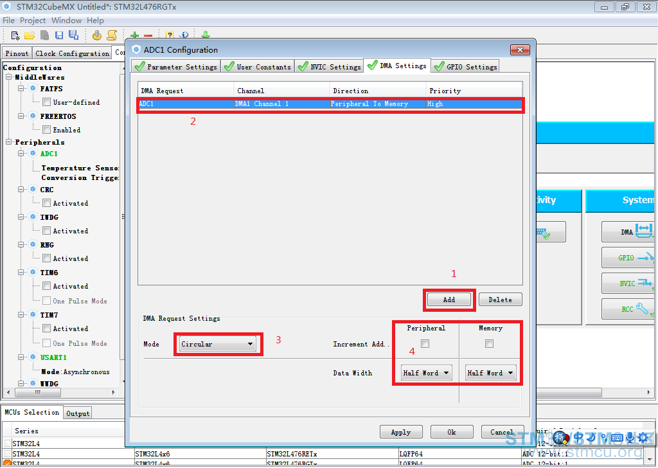
Task: Open the Project menu
Action: [32, 20]
